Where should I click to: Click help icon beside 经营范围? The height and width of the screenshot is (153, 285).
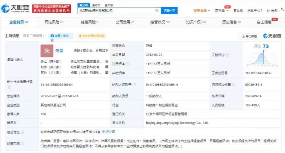pos(23,144)
